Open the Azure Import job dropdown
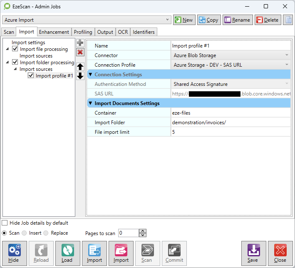 pyautogui.click(x=168, y=20)
